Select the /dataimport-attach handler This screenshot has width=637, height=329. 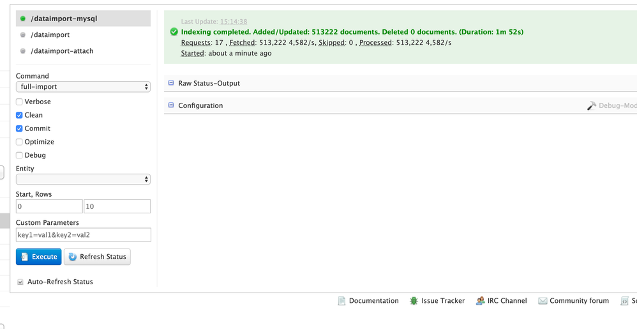(x=62, y=51)
